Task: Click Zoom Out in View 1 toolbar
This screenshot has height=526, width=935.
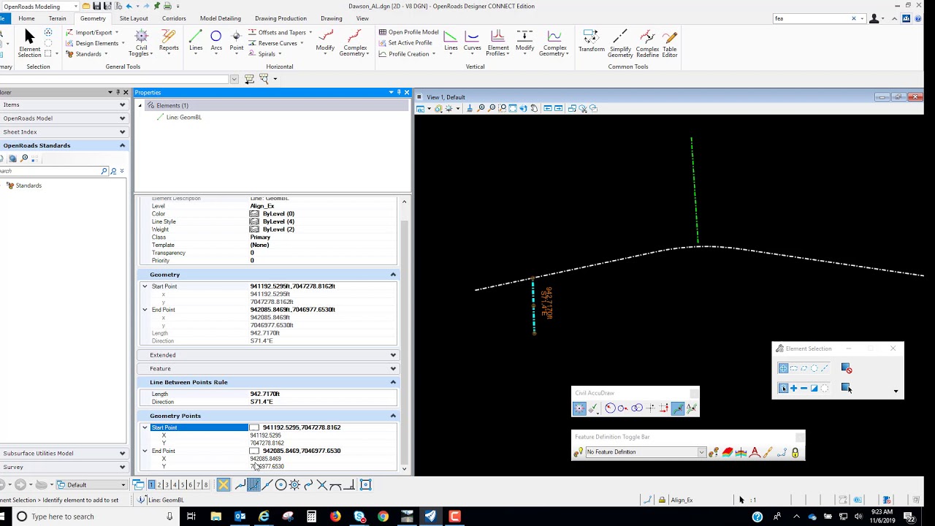Action: pyautogui.click(x=492, y=108)
